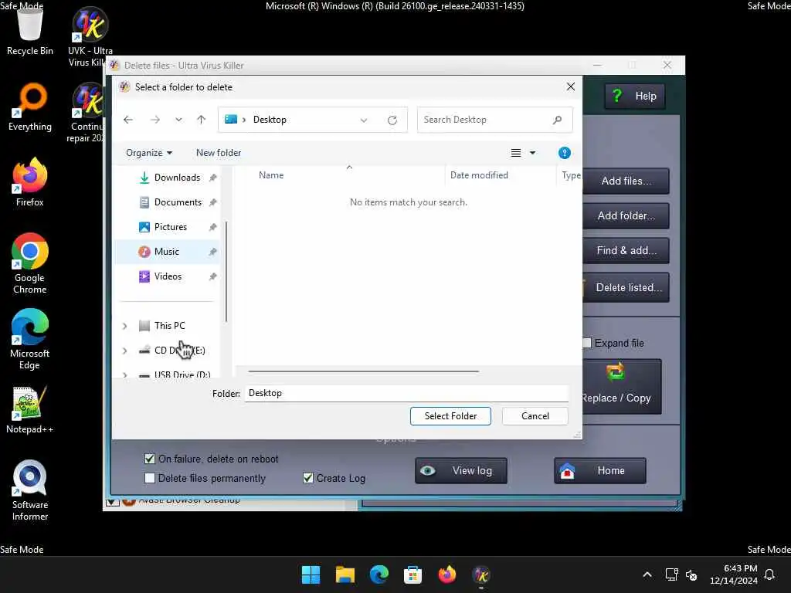Click the Desktop breadcrumb chevron
This screenshot has width=791, height=593.
244,120
